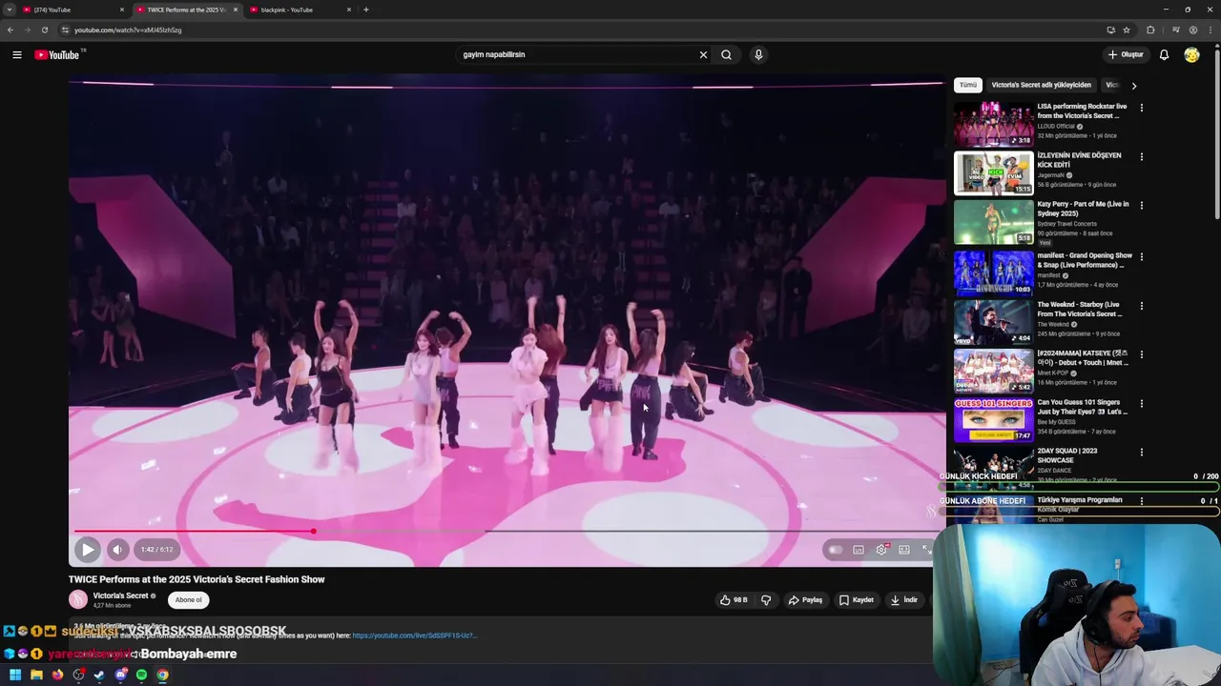Click the search magnifier button
1221x686 pixels.
point(726,54)
